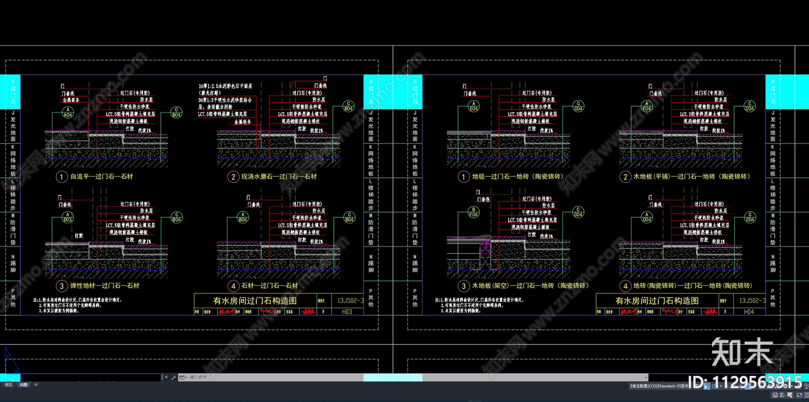This screenshot has width=809, height=402.
Task: Select sheet number H03 in title block
Action: click(x=347, y=312)
